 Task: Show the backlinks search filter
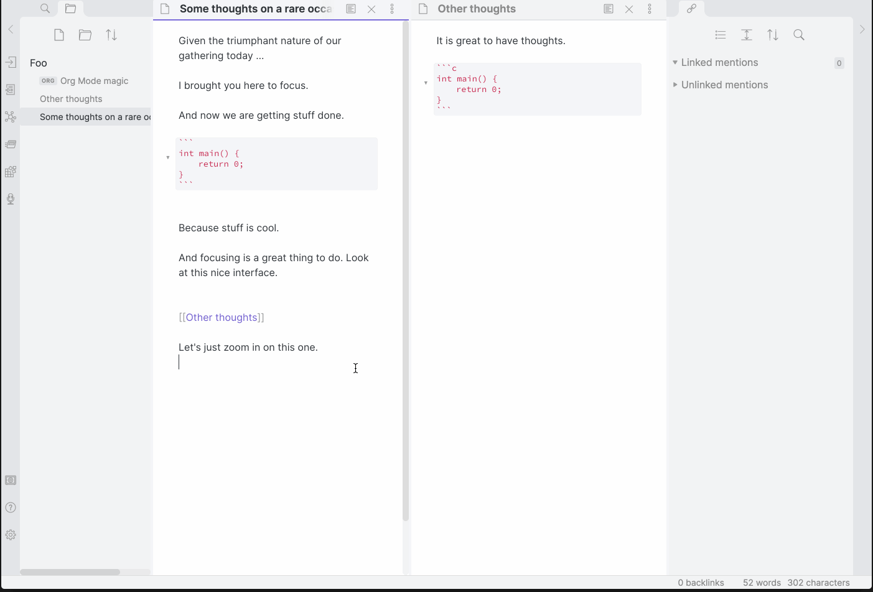(x=799, y=35)
